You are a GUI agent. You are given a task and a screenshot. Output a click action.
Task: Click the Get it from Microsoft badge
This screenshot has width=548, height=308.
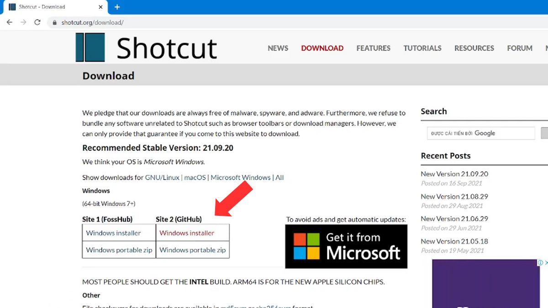pos(346,246)
